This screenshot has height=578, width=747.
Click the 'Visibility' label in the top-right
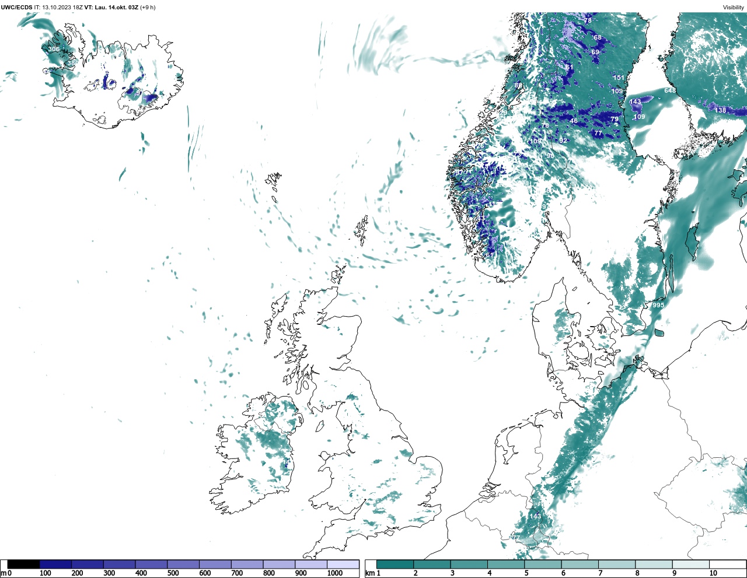tap(734, 8)
